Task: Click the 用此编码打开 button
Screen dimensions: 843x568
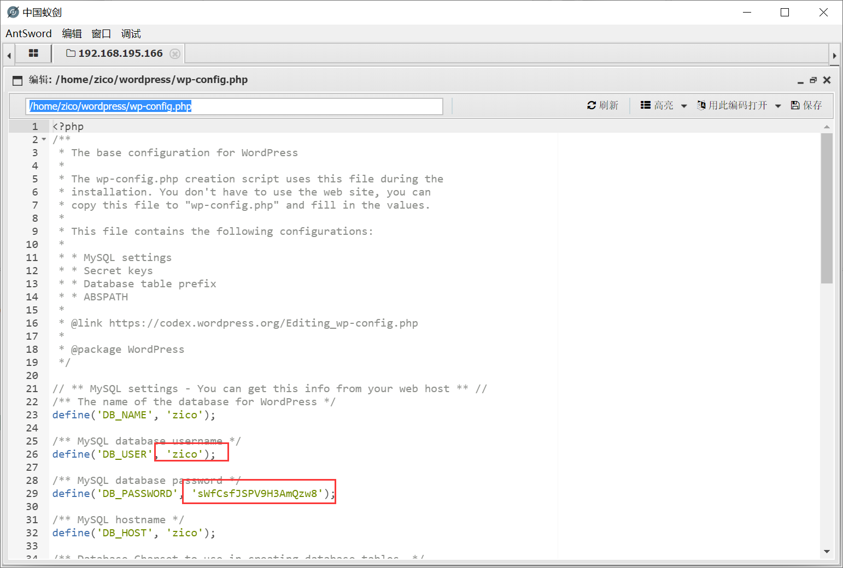Action: (x=732, y=105)
